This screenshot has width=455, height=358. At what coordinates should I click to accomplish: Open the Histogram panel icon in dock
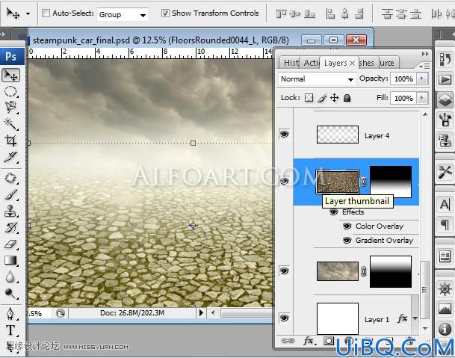445,309
